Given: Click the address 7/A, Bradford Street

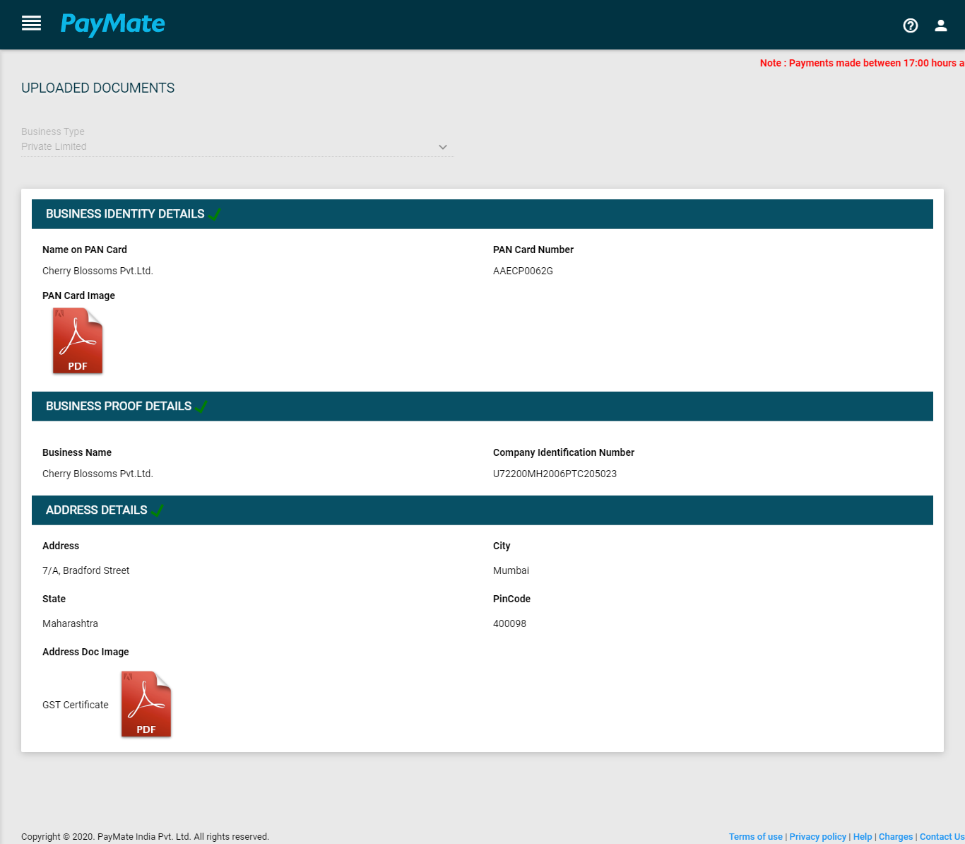Looking at the screenshot, I should point(86,570).
